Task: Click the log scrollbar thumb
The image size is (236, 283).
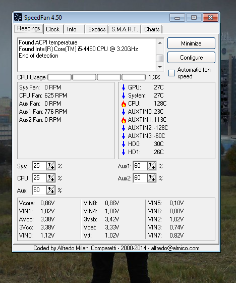Action: click(160, 58)
